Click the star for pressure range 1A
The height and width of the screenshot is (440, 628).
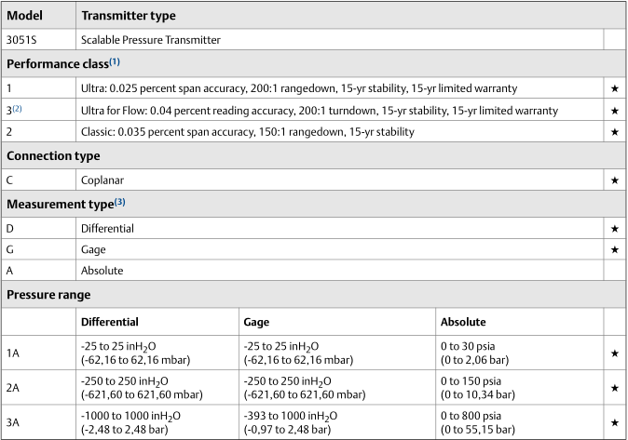pos(614,353)
